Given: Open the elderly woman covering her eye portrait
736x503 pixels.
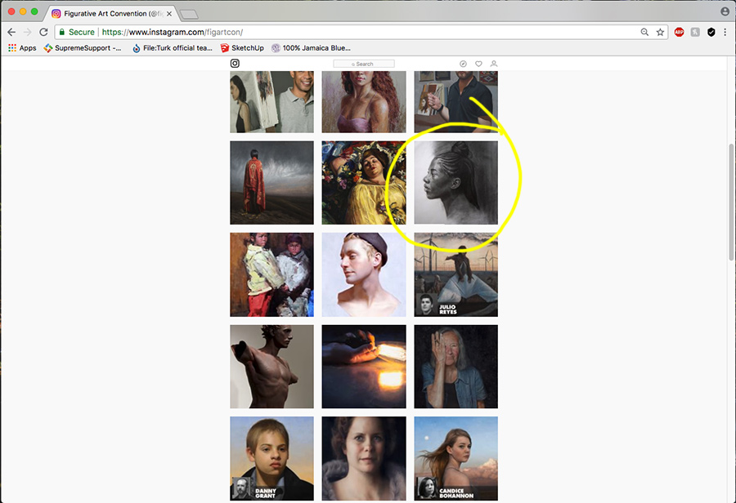Looking at the screenshot, I should [456, 367].
